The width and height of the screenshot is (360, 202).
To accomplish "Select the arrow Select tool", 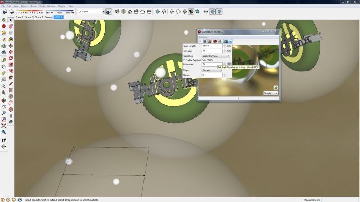I will tap(11, 20).
